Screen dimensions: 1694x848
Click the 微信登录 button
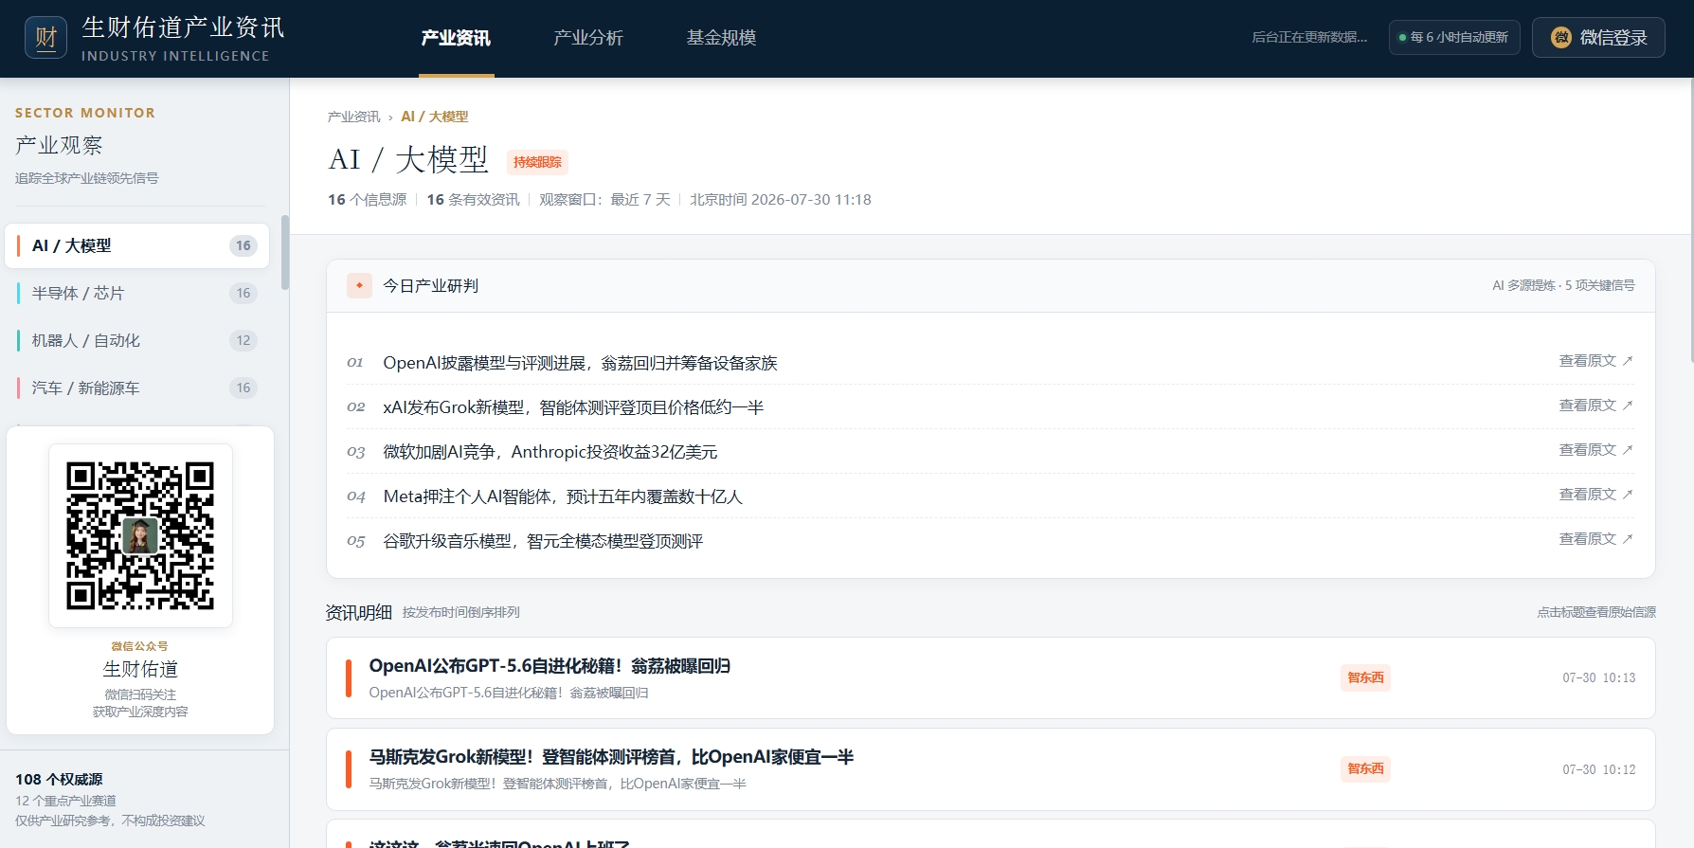pos(1598,38)
